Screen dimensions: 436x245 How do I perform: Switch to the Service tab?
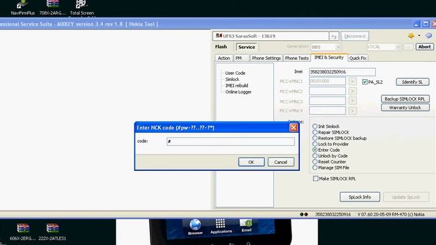[247, 47]
